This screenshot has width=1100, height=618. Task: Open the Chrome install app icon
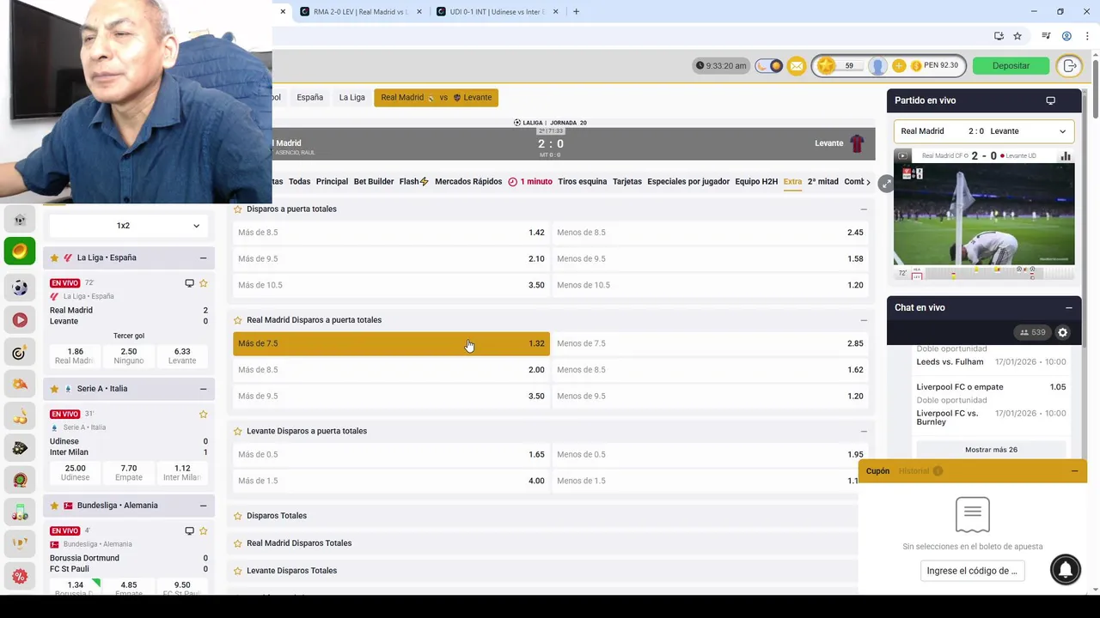tap(999, 36)
